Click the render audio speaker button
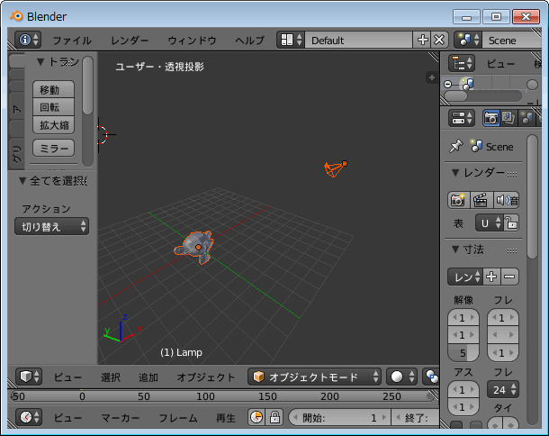The width and height of the screenshot is (549, 436). pyautogui.click(x=507, y=200)
